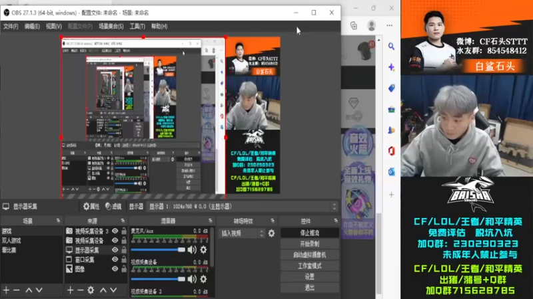The width and height of the screenshot is (533, 299).
Task: Open Edge Settings and more ellipsis
Action: [390, 25]
